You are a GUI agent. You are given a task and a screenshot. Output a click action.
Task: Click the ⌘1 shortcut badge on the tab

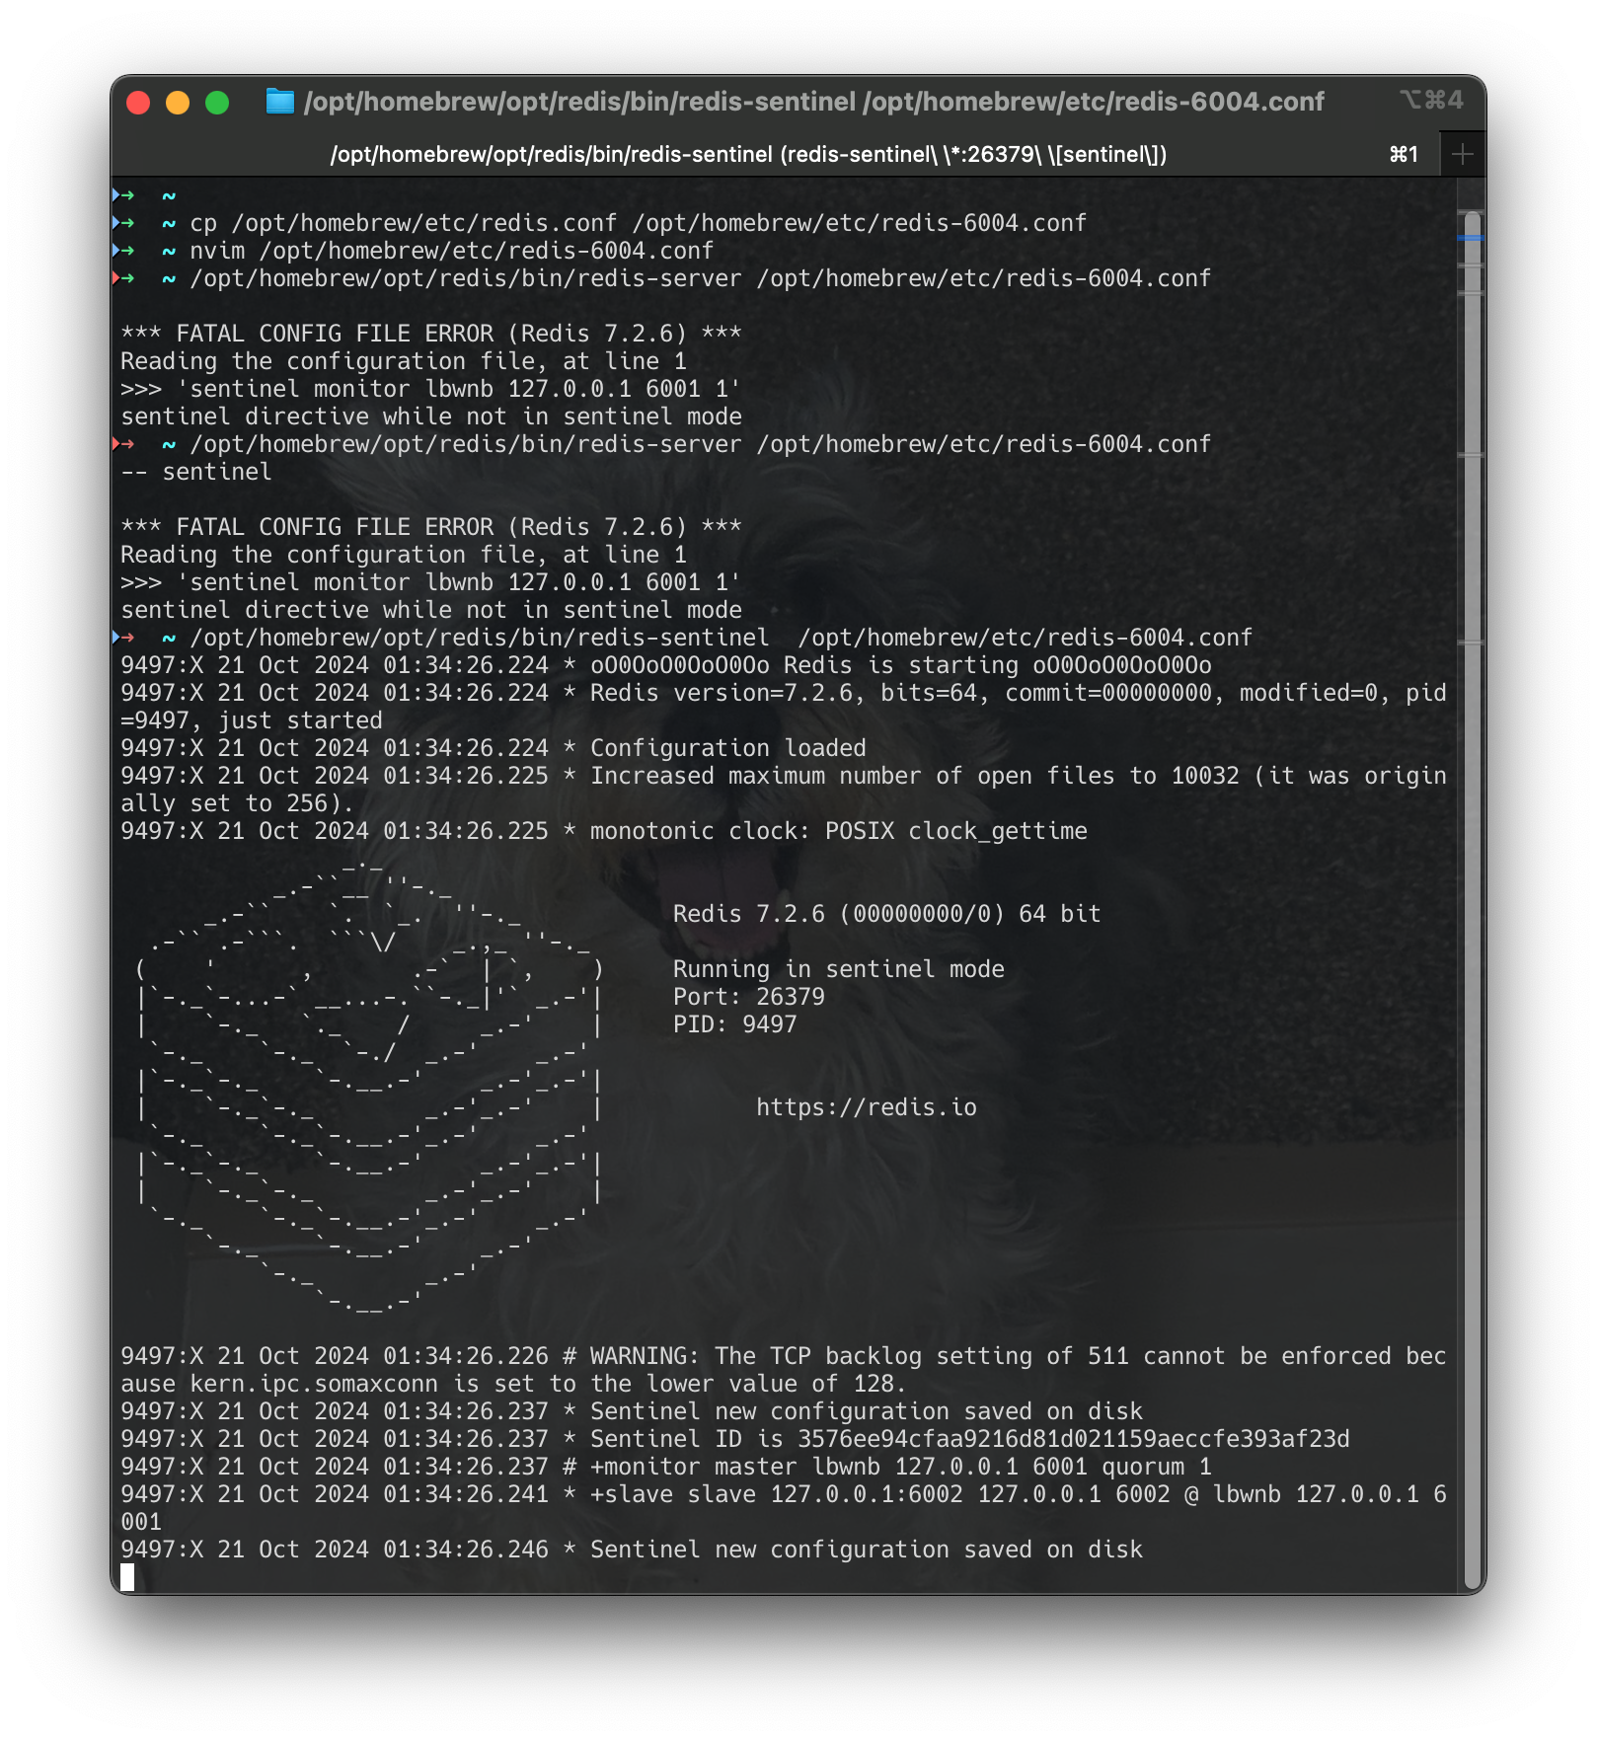[1402, 154]
